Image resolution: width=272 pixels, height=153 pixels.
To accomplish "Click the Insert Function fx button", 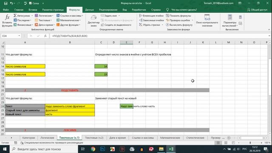I will 7,21.
